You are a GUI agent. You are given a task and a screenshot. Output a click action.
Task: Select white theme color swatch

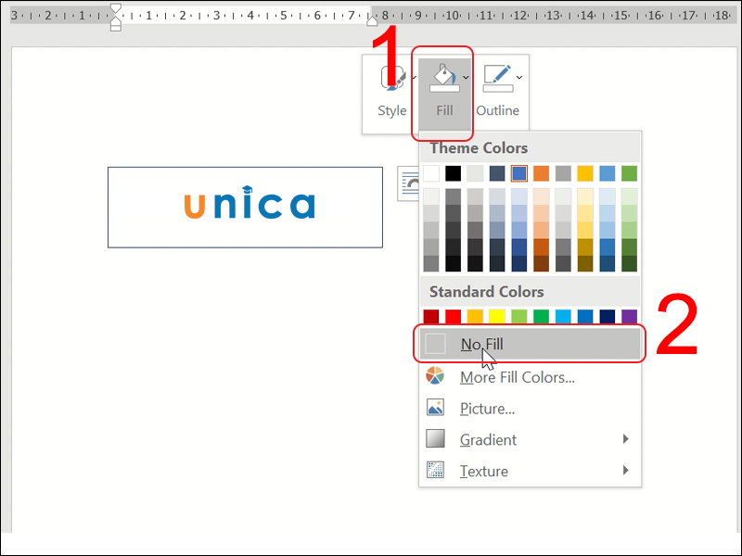click(431, 173)
